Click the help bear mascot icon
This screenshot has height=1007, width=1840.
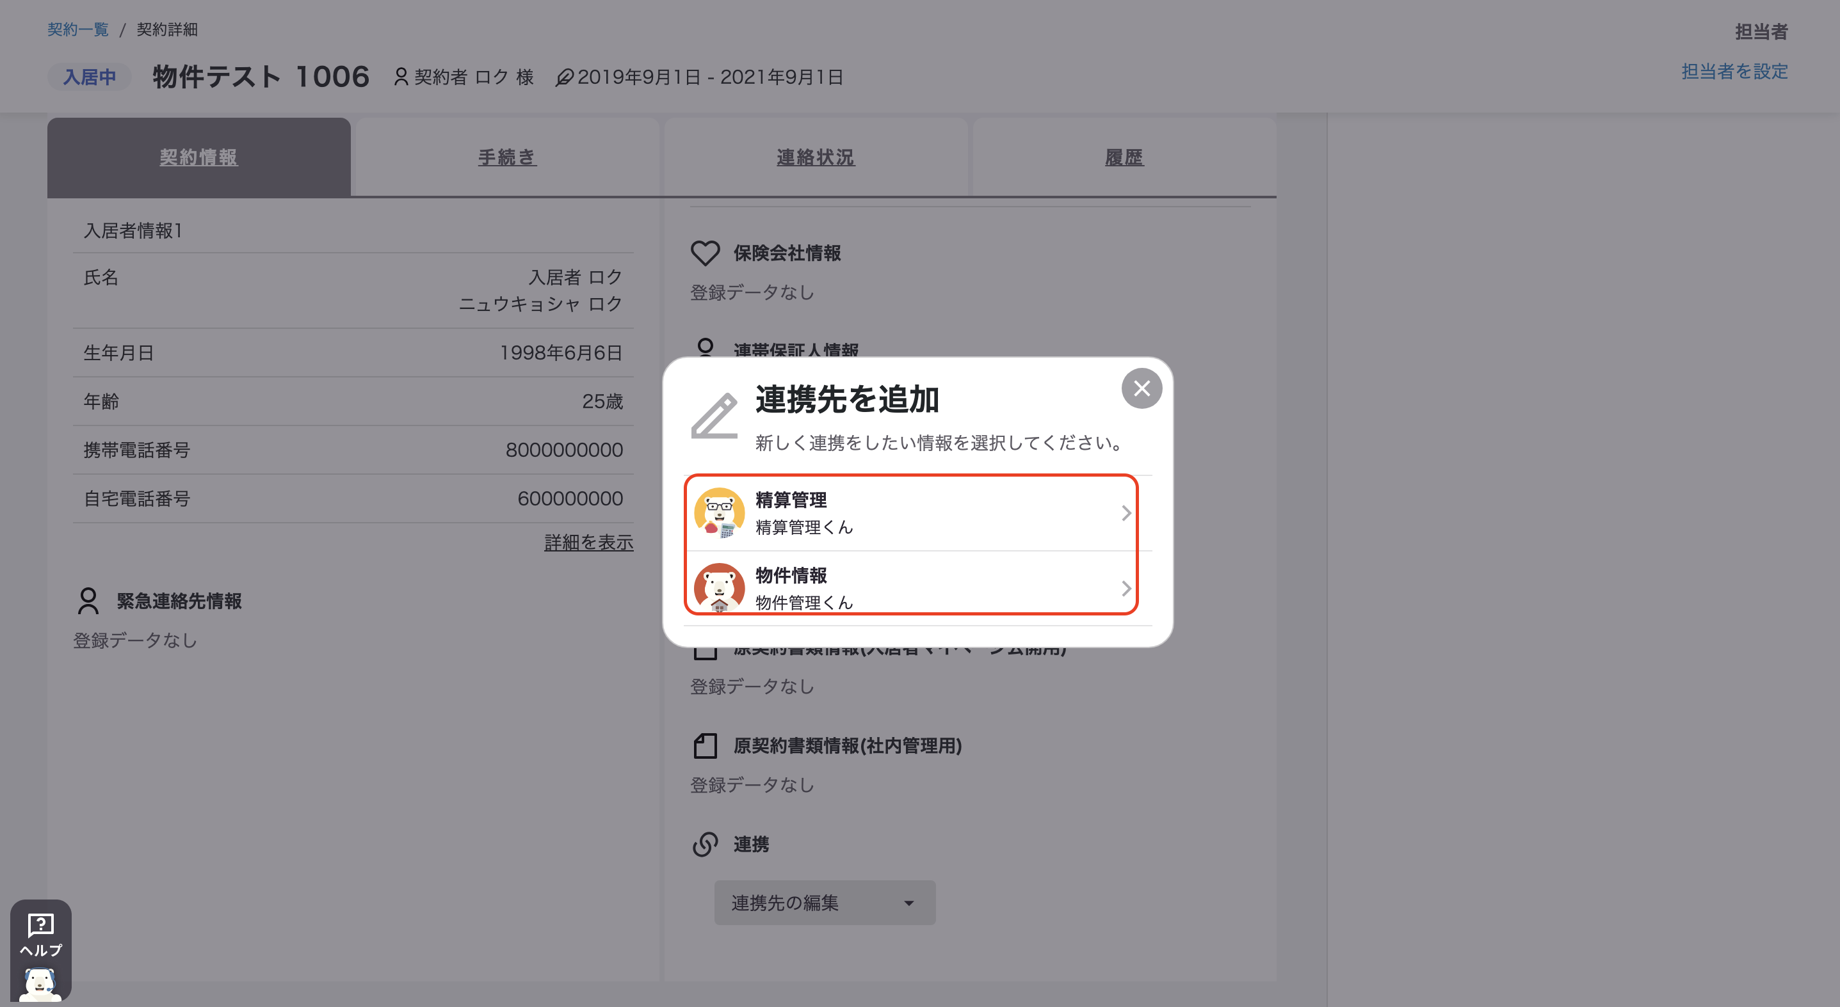41,983
